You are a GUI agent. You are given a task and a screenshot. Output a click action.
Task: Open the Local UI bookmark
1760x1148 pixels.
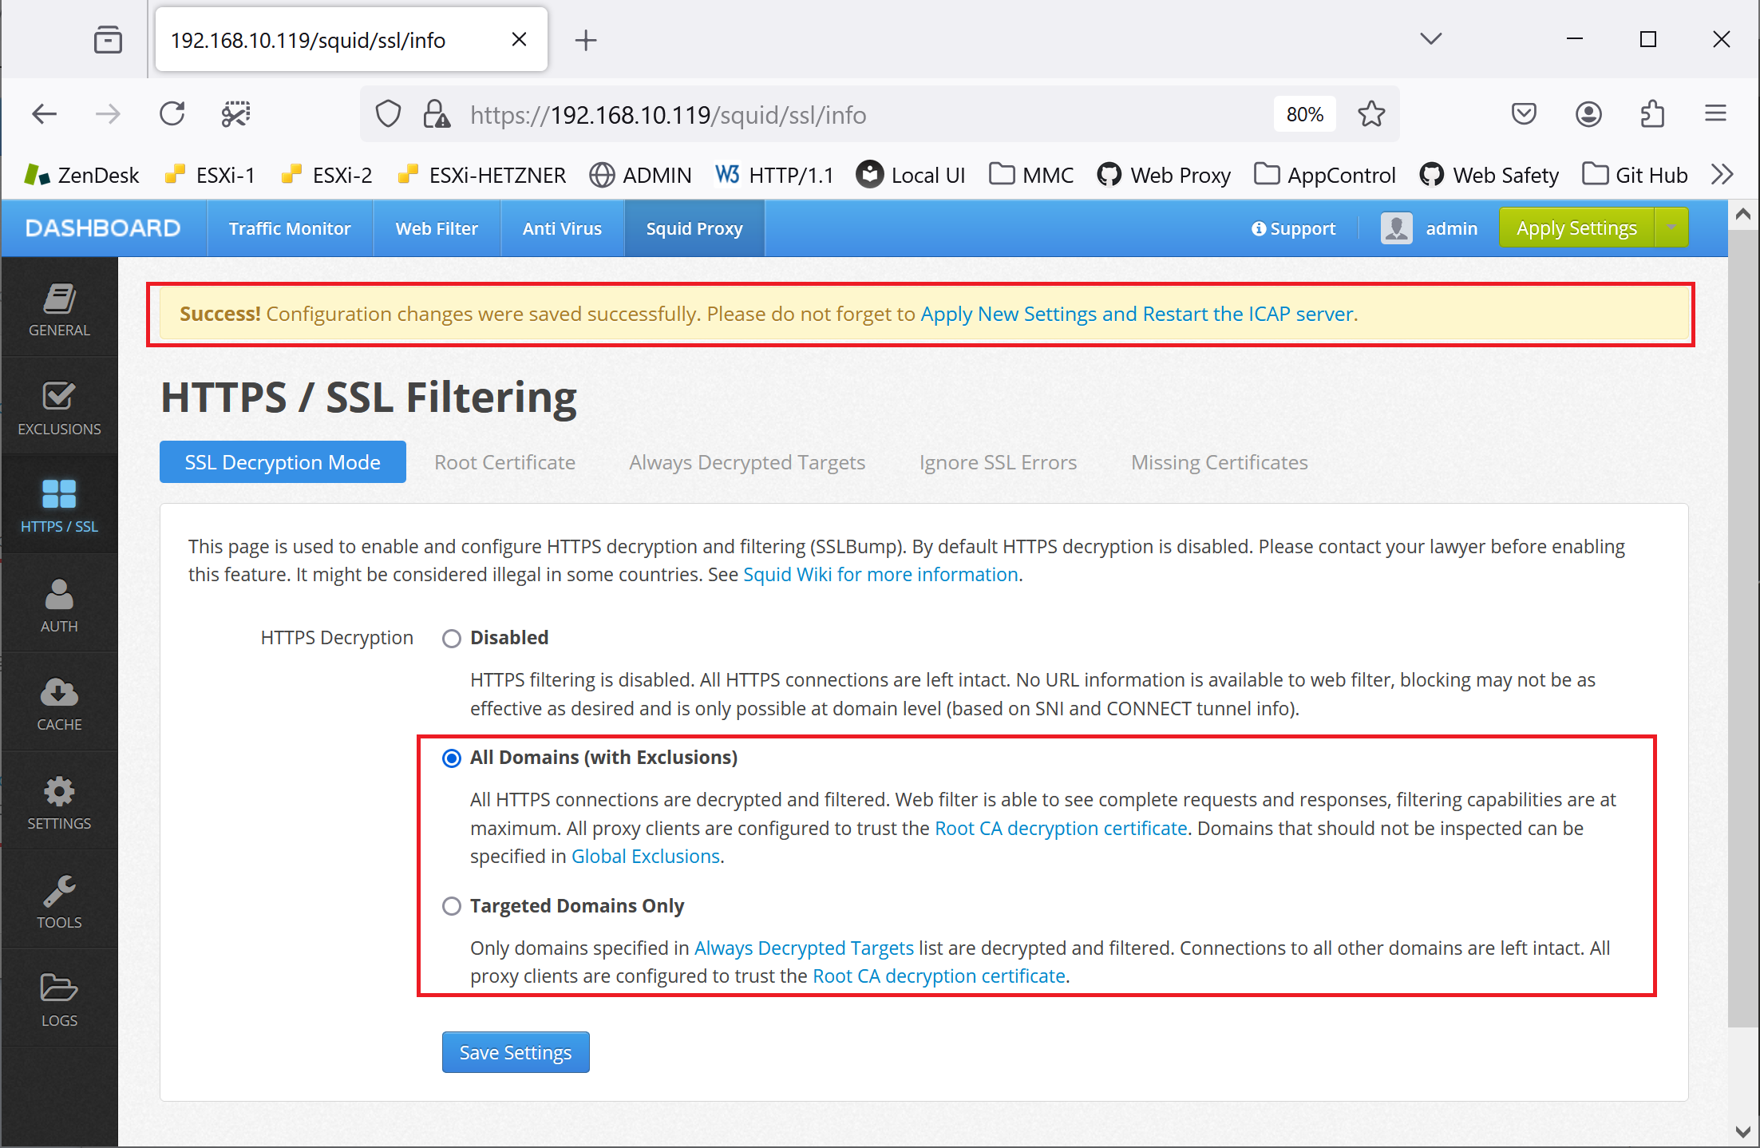910,175
